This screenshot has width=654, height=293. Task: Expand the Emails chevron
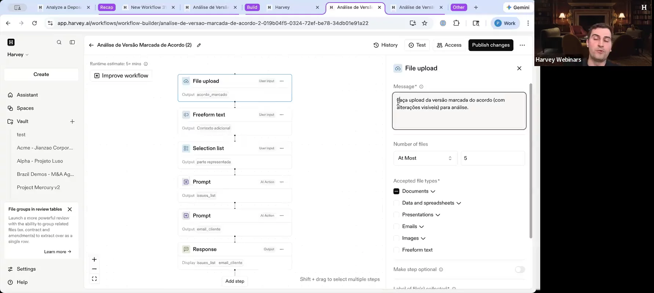(422, 227)
